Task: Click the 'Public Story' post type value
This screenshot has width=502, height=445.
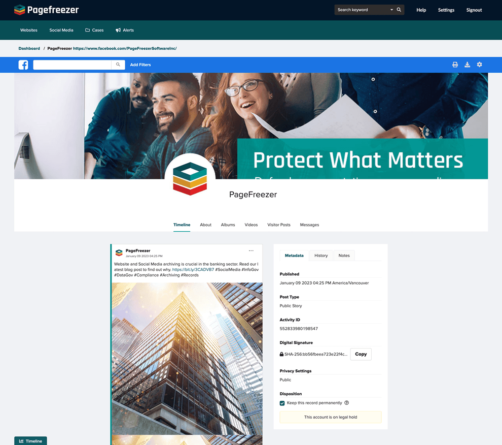Action: [x=291, y=306]
